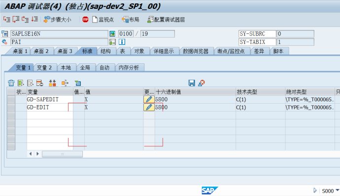
Task: Click the left scroll arrow under the table
Action: click(31, 154)
